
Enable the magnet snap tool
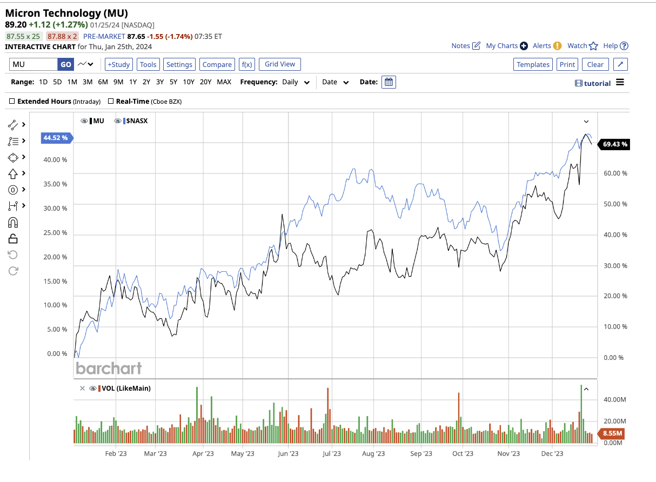14,222
